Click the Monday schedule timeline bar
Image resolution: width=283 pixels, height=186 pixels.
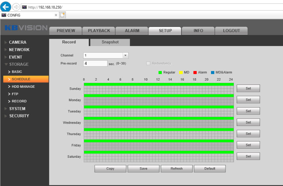(158, 100)
